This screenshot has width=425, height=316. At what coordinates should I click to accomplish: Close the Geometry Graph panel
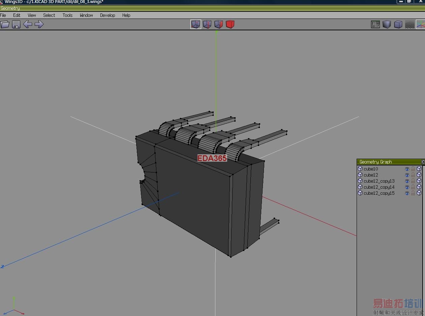pyautogui.click(x=423, y=162)
